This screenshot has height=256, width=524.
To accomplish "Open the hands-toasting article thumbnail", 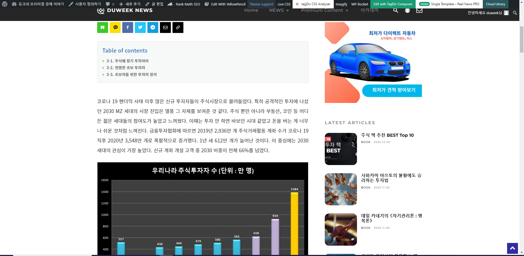I will (341, 189).
